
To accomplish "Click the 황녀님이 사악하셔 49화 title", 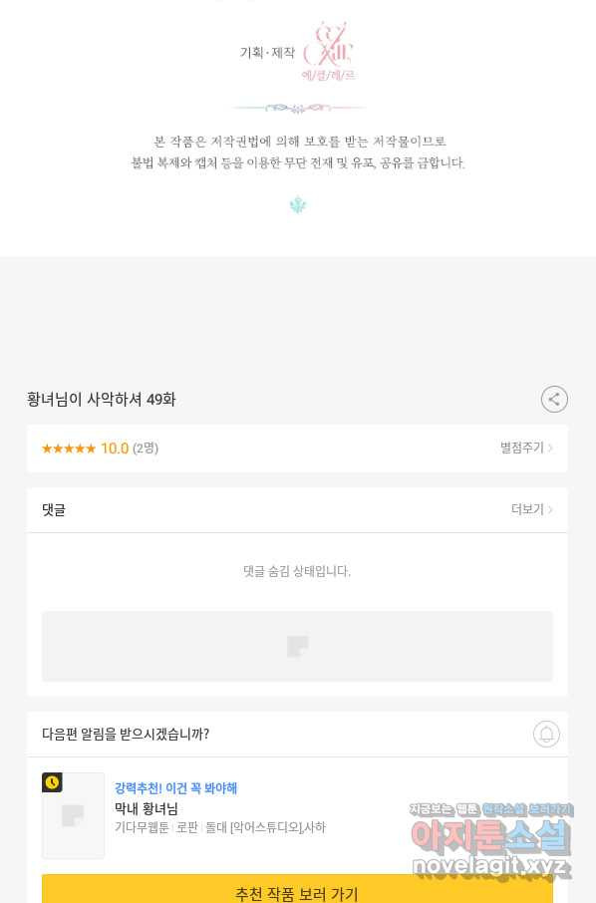I will pos(101,399).
